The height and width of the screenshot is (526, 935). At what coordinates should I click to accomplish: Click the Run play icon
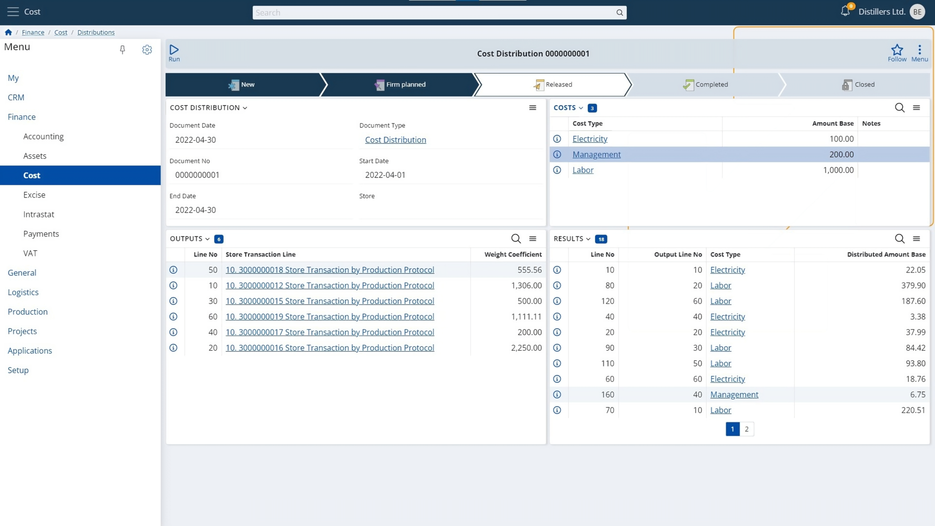pos(174,50)
